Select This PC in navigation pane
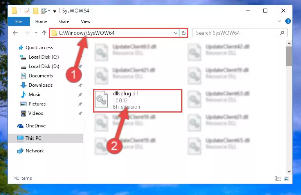The width and height of the screenshot is (301, 195). (x=46, y=138)
